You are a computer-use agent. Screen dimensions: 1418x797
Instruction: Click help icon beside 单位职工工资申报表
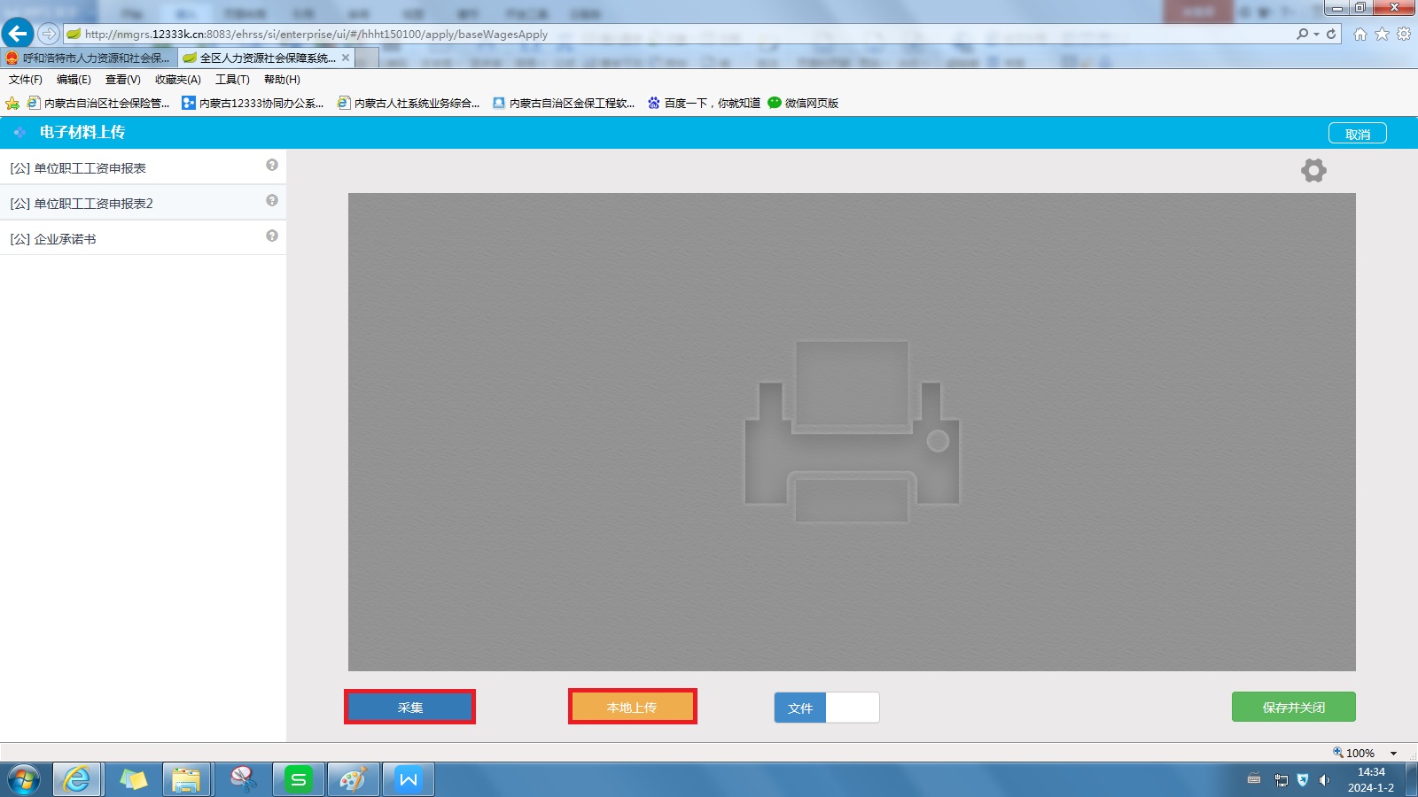tap(272, 166)
